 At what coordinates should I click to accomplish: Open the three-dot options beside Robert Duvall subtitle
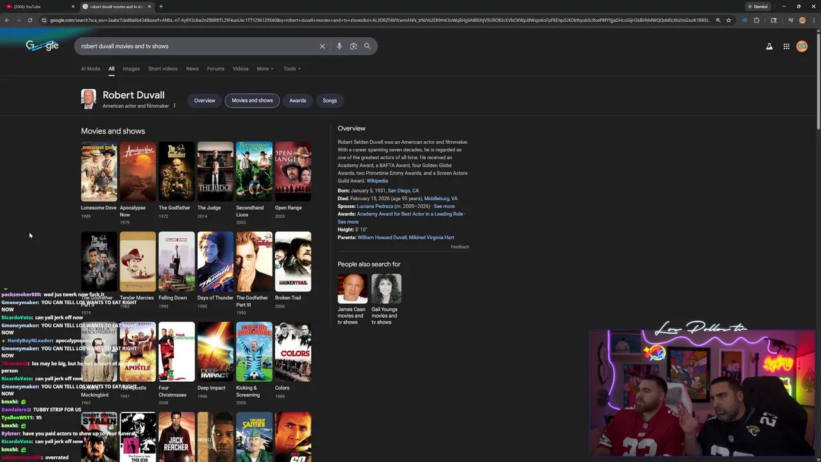click(174, 106)
